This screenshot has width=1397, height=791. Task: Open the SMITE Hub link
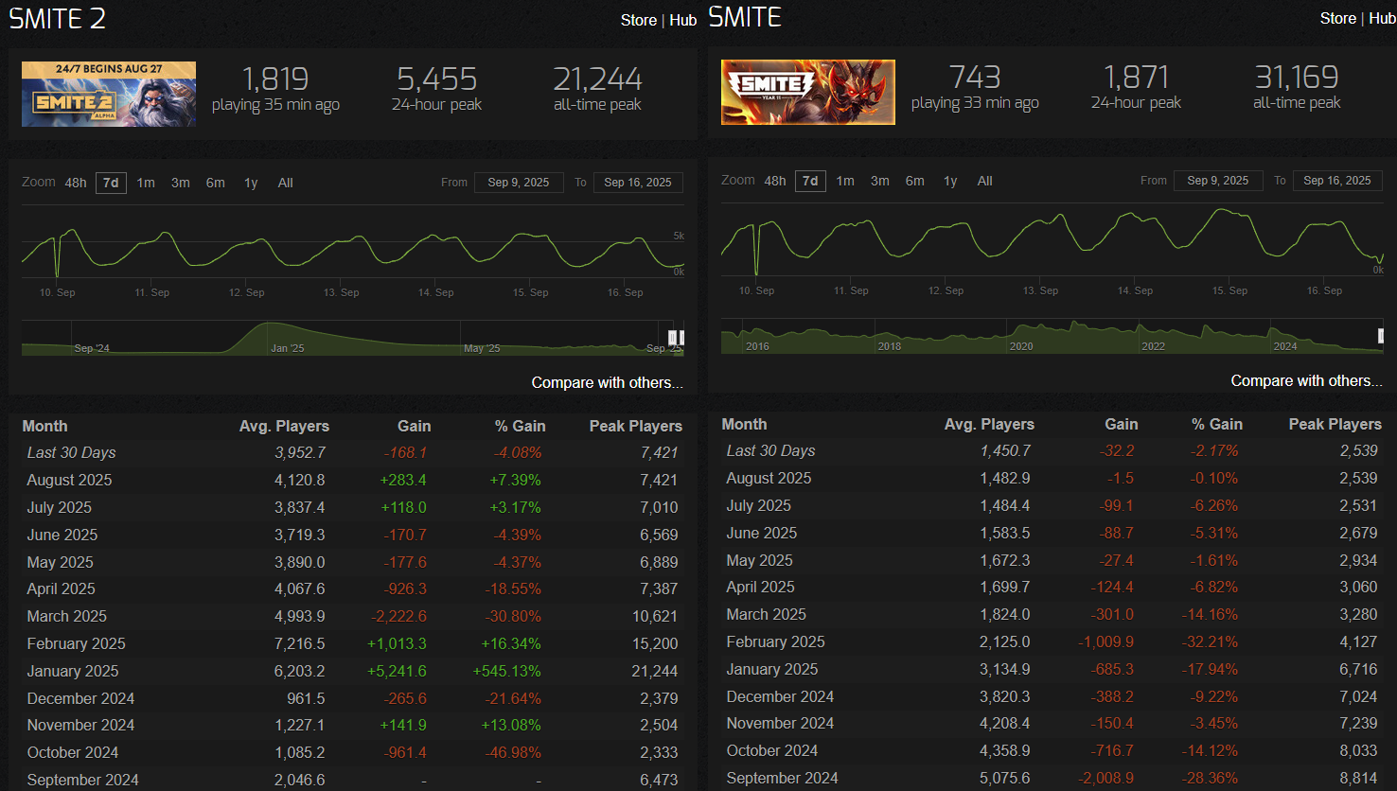point(1382,18)
